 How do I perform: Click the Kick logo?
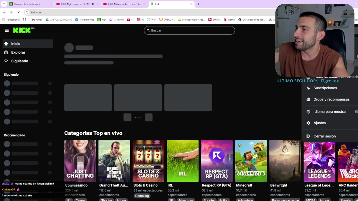[x=24, y=30]
